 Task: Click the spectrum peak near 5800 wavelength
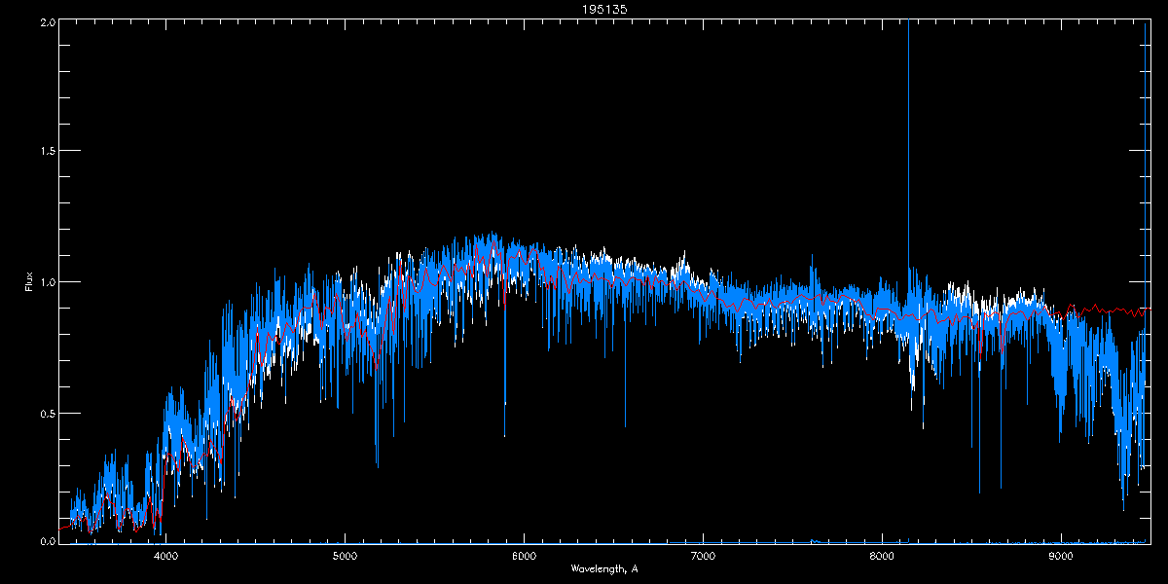coord(492,238)
